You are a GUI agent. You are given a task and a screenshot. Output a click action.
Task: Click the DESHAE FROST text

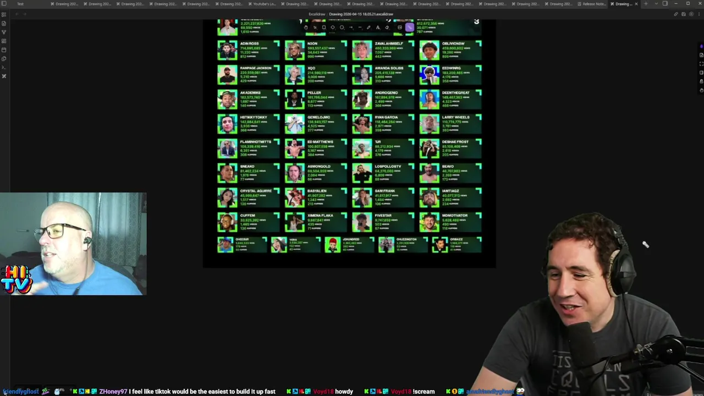coord(455,142)
